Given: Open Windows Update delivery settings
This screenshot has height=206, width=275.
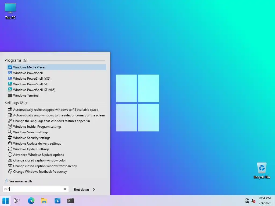Looking at the screenshot, I should (56, 143).
